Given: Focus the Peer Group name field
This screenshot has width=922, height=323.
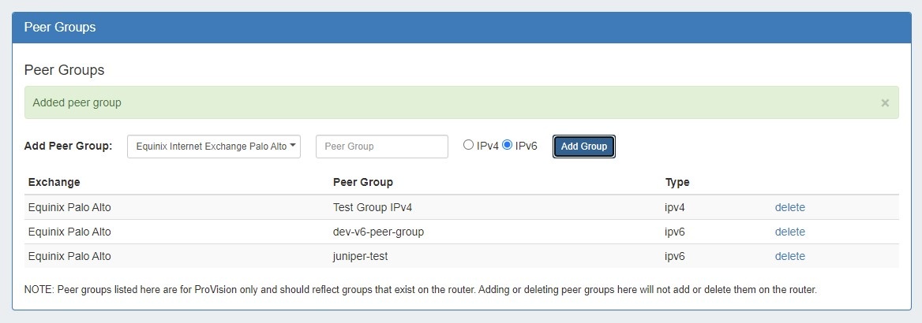Looking at the screenshot, I should [381, 146].
